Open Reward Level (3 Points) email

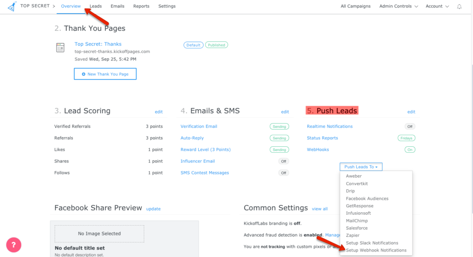click(206, 149)
